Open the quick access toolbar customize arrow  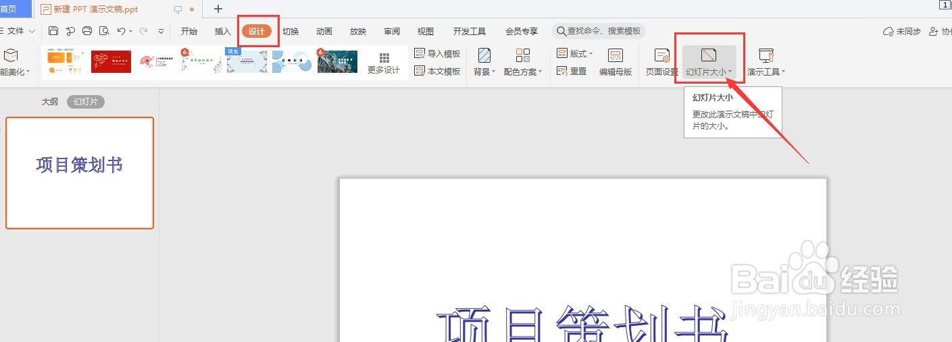coord(161,31)
